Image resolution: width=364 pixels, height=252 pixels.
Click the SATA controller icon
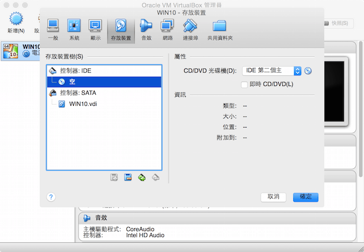(53, 93)
